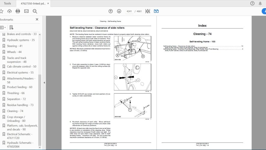Switch to the 47627350-linked pdf tab

click(33, 3)
